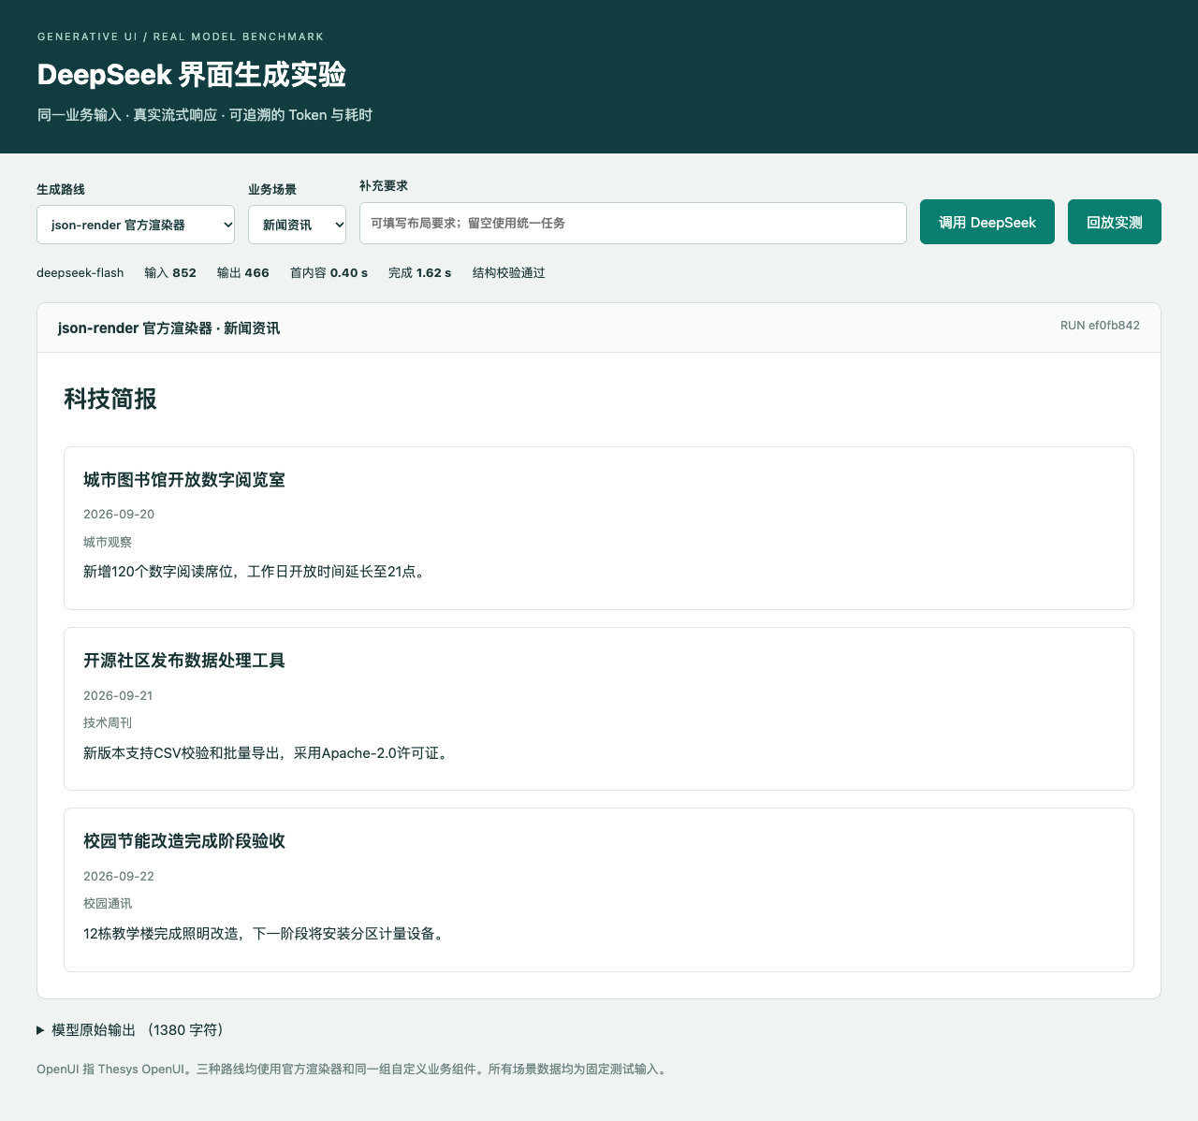Click the summary about 120个数字阅读席位

point(256,572)
